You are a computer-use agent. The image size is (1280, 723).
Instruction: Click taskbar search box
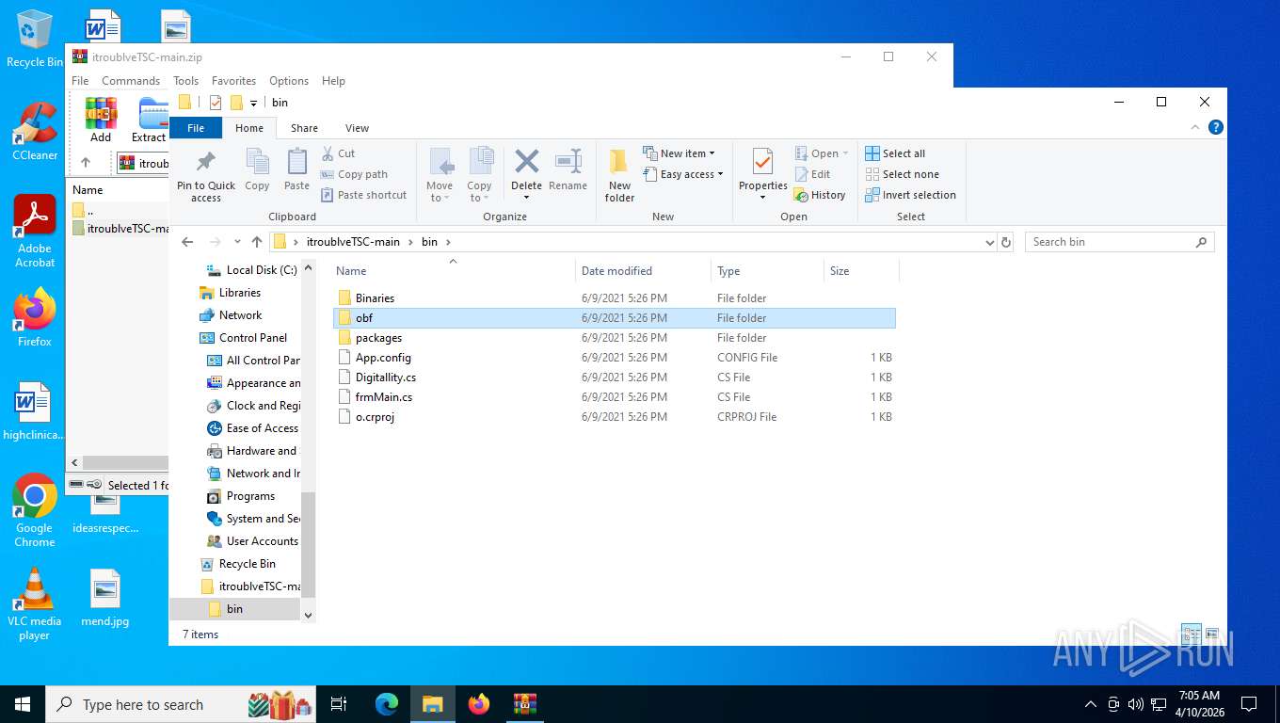click(x=181, y=704)
